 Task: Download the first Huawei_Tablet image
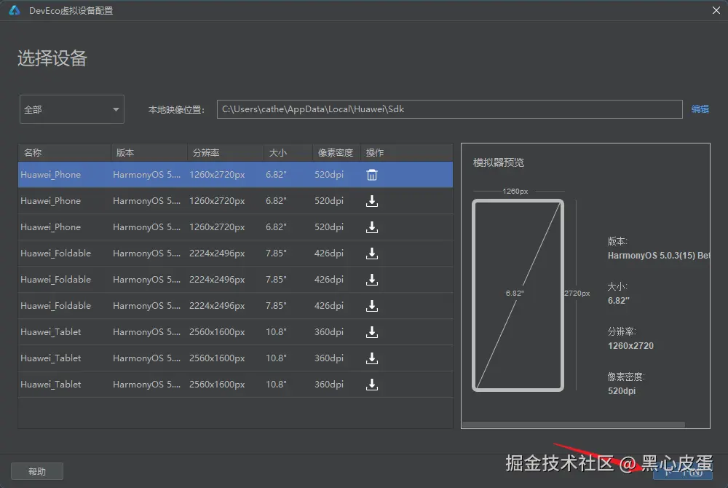click(372, 332)
